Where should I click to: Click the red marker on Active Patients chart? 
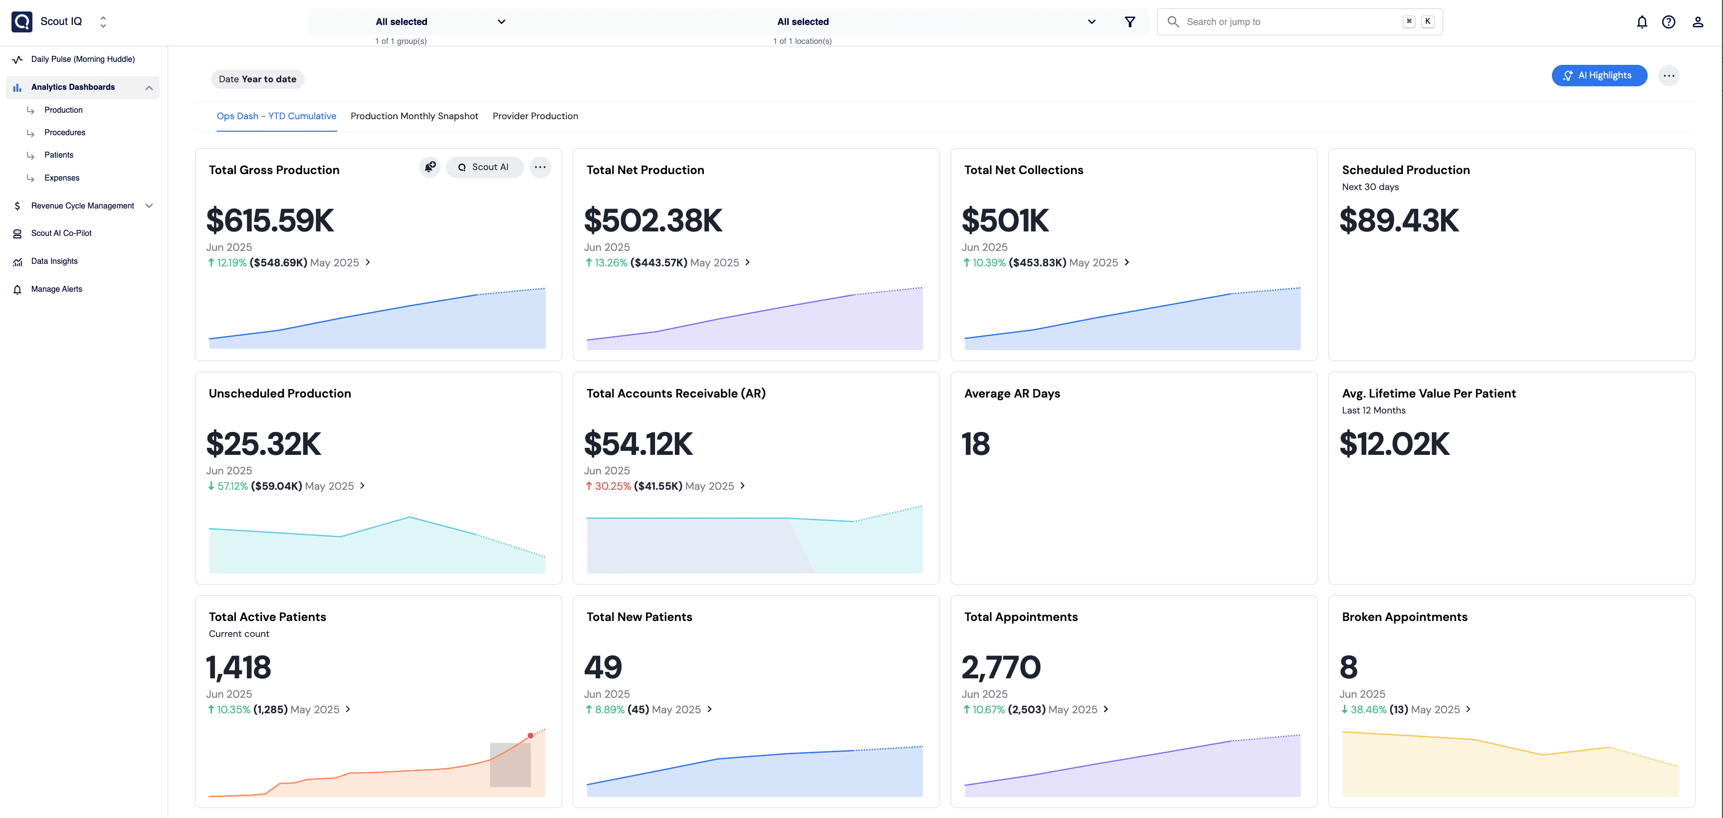click(x=530, y=736)
